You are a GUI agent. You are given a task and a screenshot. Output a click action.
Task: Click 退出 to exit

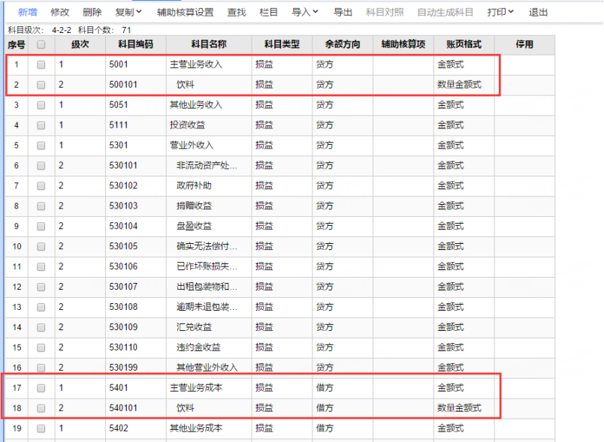539,13
